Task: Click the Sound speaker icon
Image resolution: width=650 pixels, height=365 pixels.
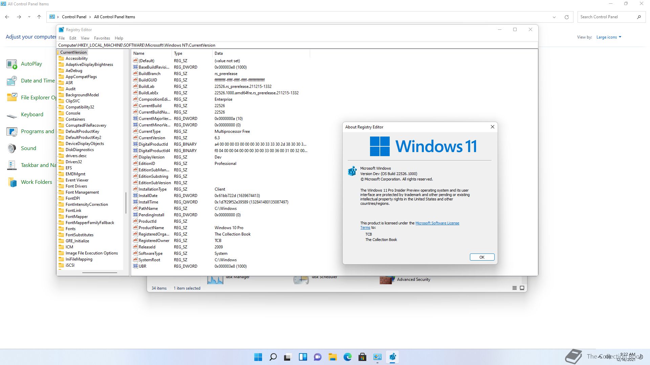Action: click(x=12, y=148)
